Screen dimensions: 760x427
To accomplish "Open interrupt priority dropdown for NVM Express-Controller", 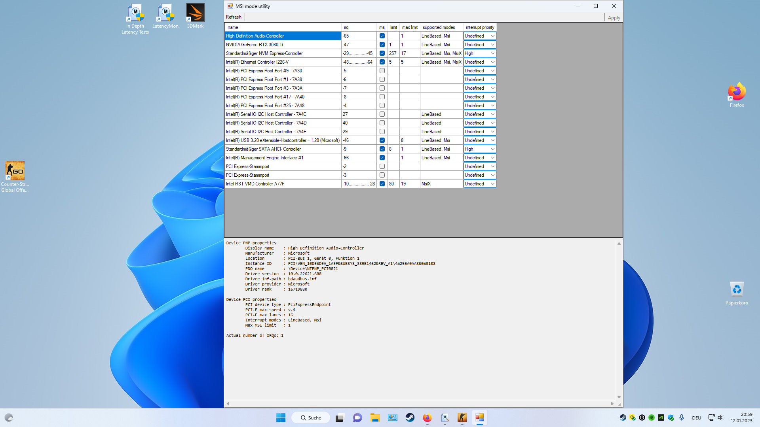I will point(492,53).
